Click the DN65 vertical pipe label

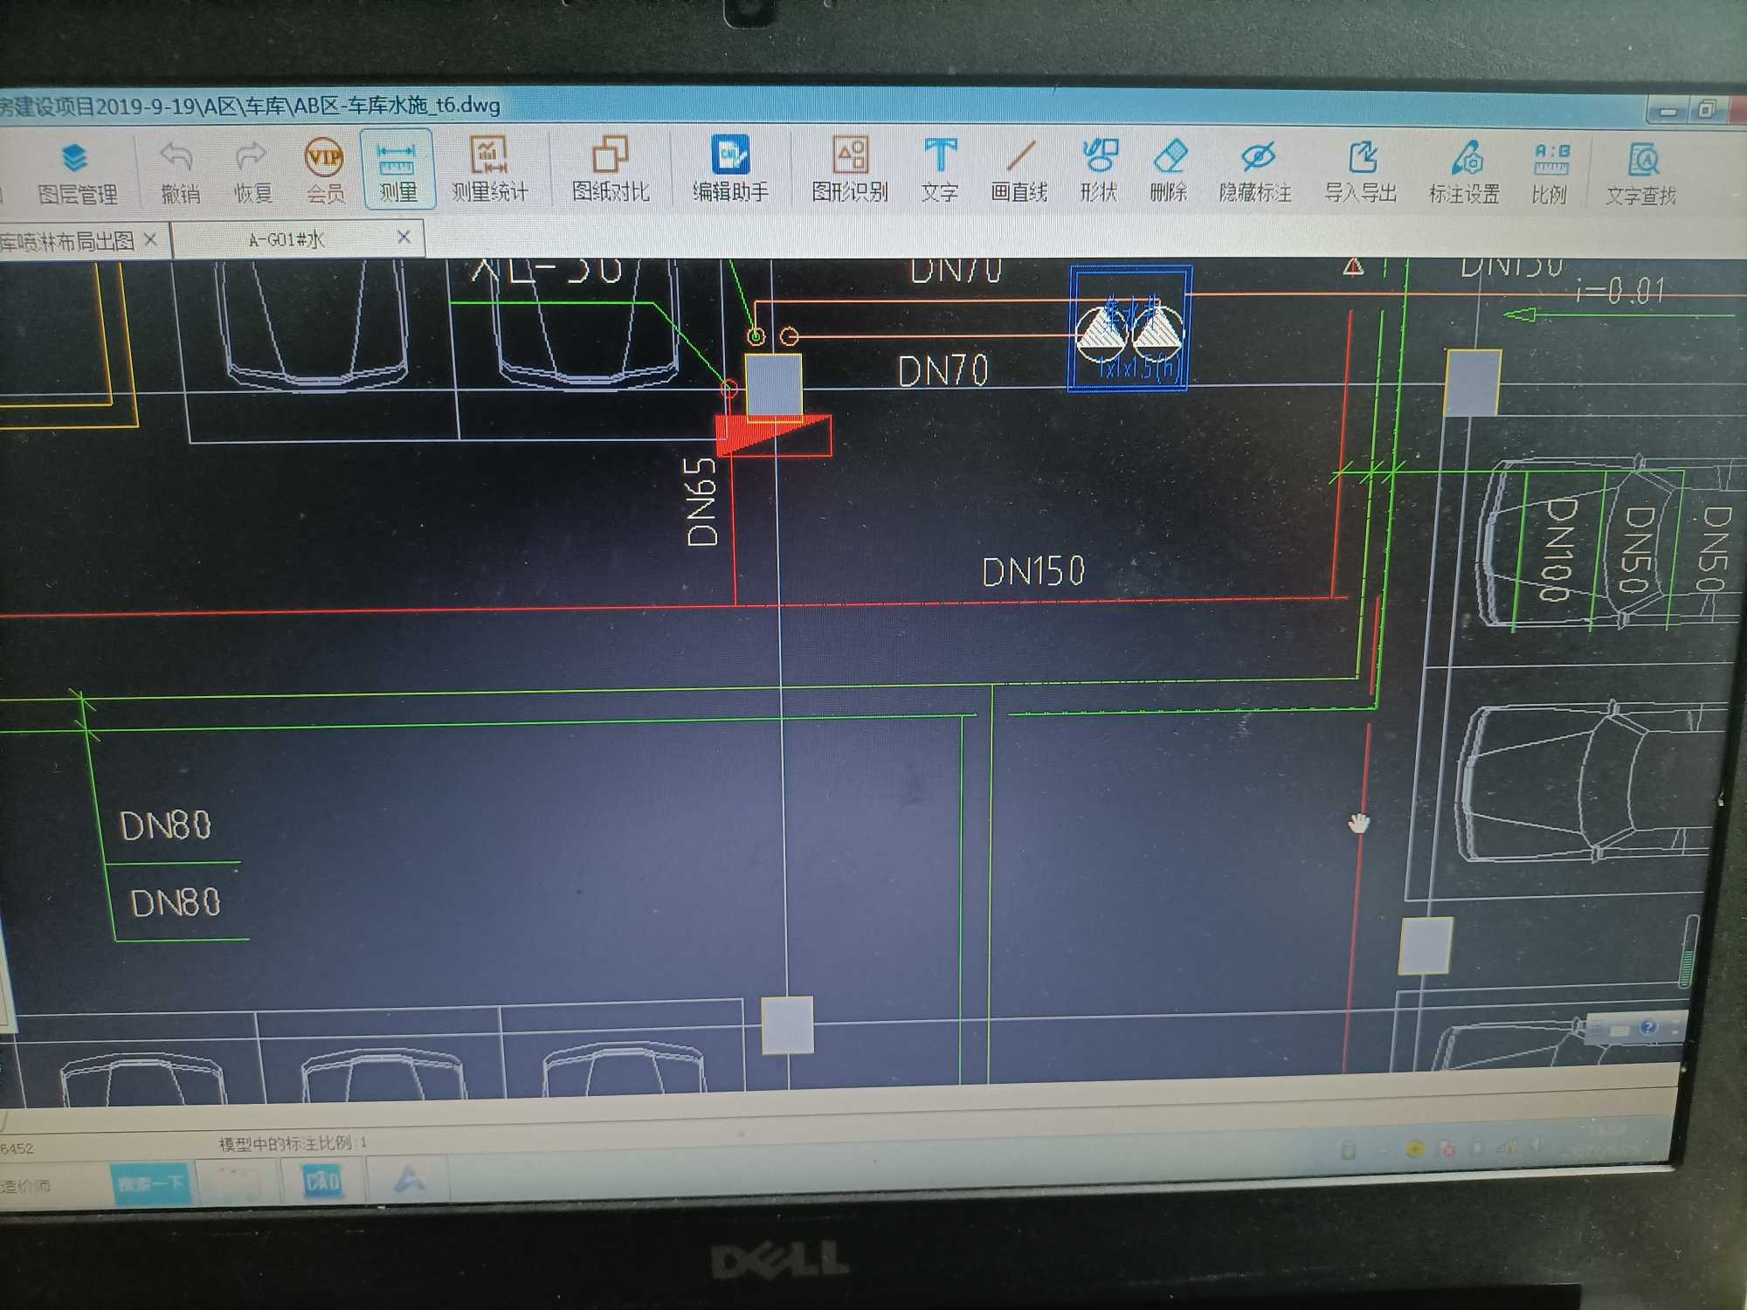click(x=702, y=503)
